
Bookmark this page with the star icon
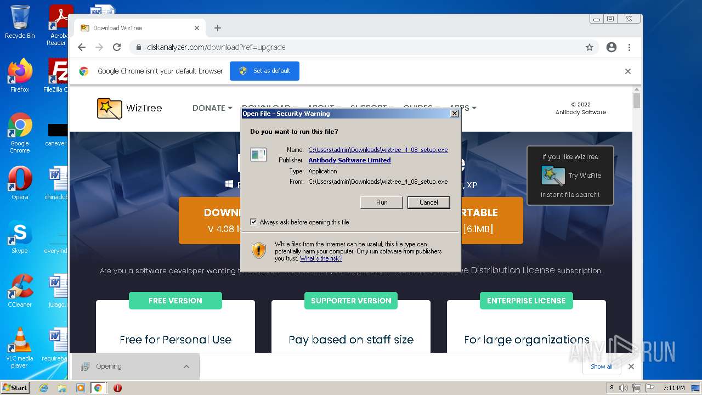point(590,47)
